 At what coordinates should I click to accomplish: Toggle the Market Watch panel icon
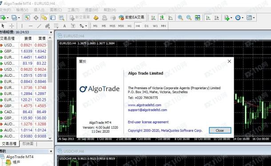27,18
